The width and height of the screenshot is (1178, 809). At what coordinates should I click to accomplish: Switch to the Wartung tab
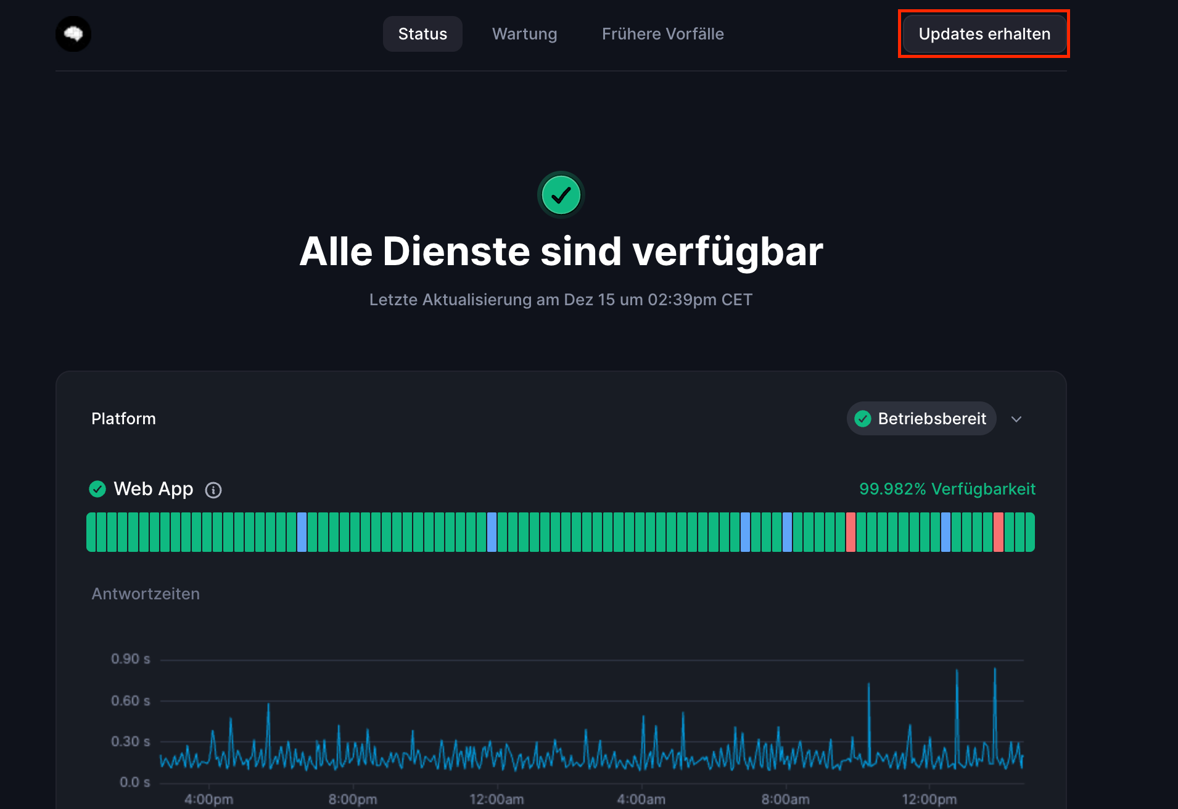tap(524, 34)
